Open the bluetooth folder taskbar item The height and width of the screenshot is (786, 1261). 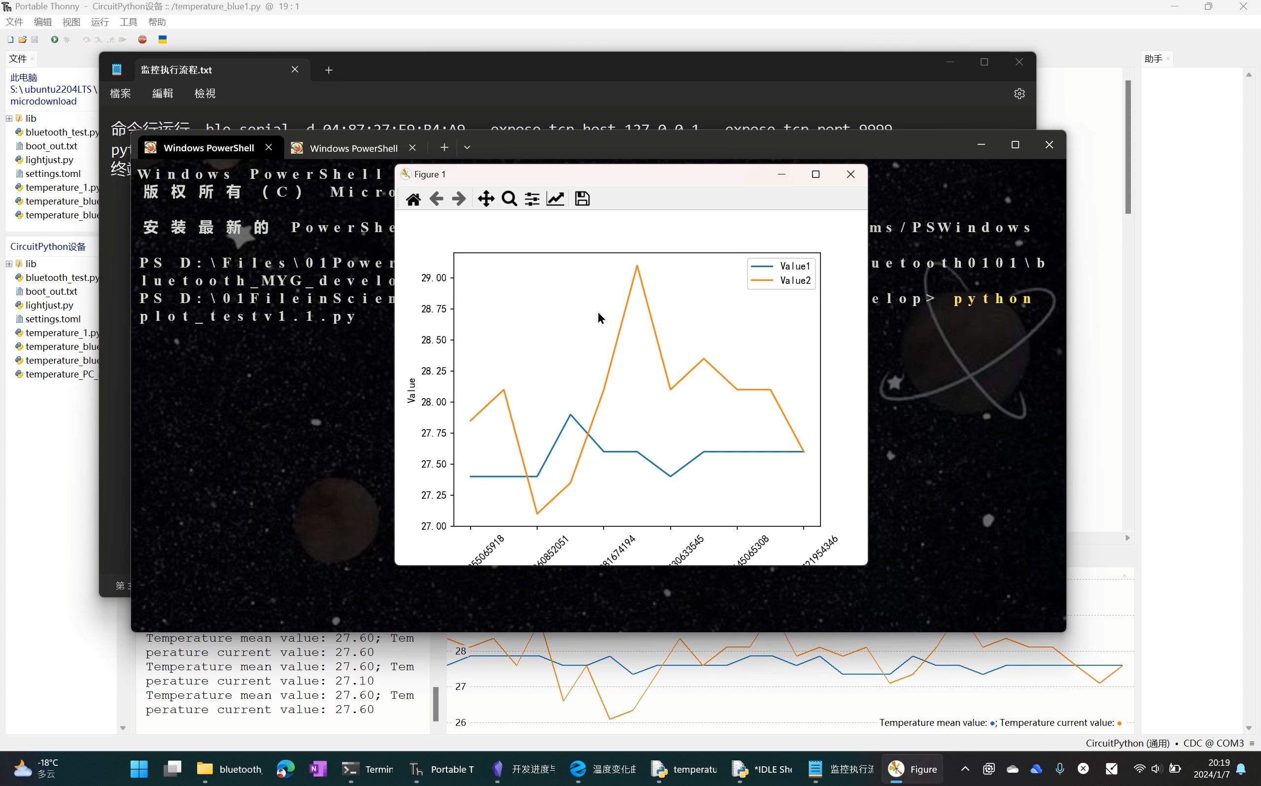(229, 769)
